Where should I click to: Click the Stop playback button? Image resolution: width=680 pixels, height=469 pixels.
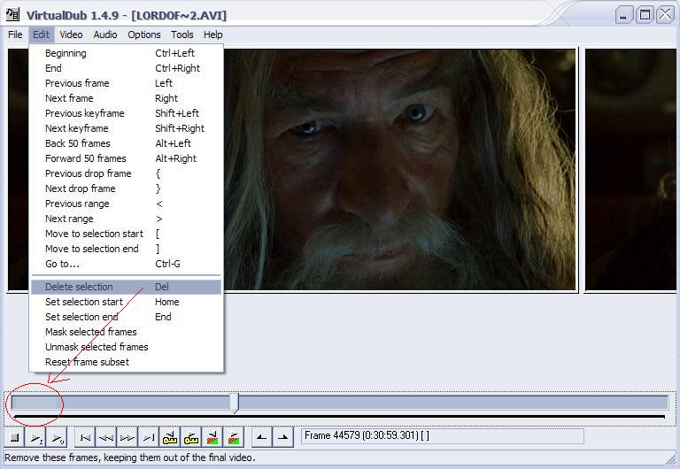pyautogui.click(x=15, y=437)
